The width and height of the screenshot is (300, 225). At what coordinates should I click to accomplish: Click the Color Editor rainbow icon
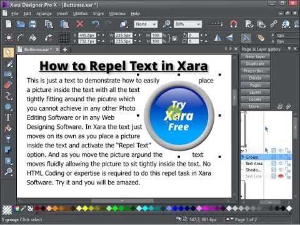coord(17,208)
